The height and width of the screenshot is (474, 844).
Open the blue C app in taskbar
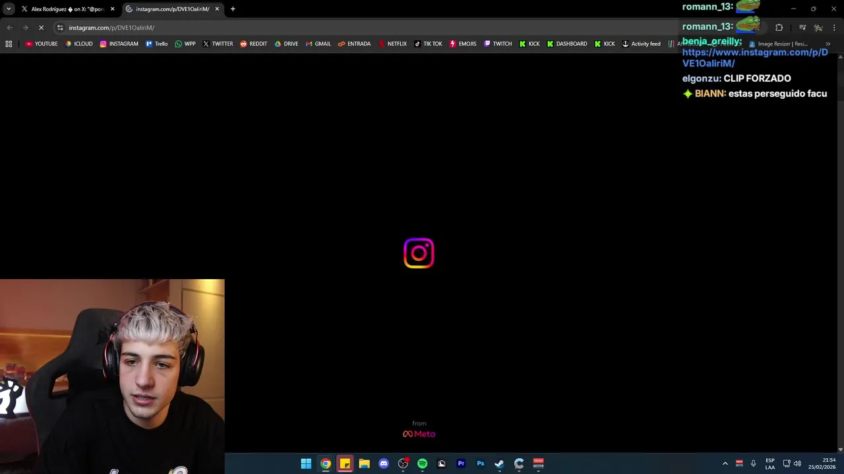pos(519,463)
